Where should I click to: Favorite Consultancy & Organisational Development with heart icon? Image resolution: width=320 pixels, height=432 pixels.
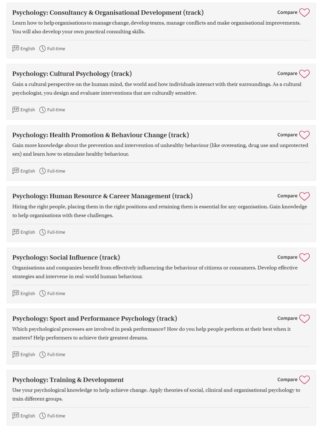pos(304,12)
